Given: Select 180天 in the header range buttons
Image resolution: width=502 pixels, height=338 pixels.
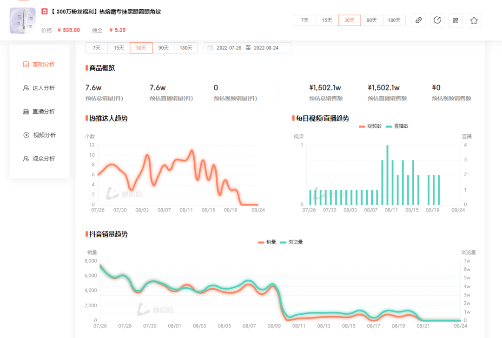Looking at the screenshot, I should point(394,20).
